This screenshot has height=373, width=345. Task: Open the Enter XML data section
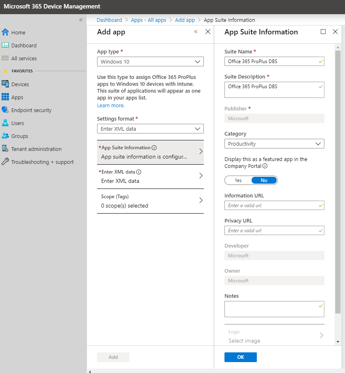tap(150, 176)
